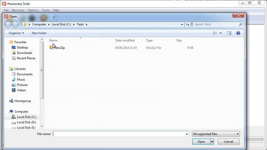This screenshot has width=267, height=150.
Task: Click navigation pane scrollbar thumb
Action: tap(42, 70)
